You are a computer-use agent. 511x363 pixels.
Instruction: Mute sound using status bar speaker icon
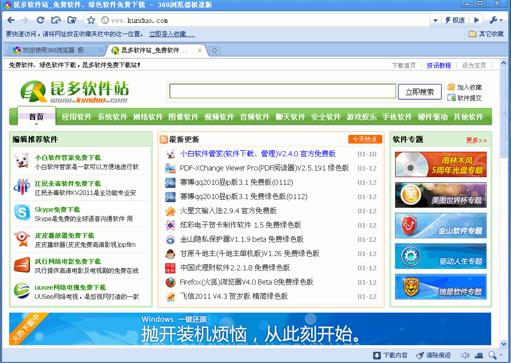465,355
